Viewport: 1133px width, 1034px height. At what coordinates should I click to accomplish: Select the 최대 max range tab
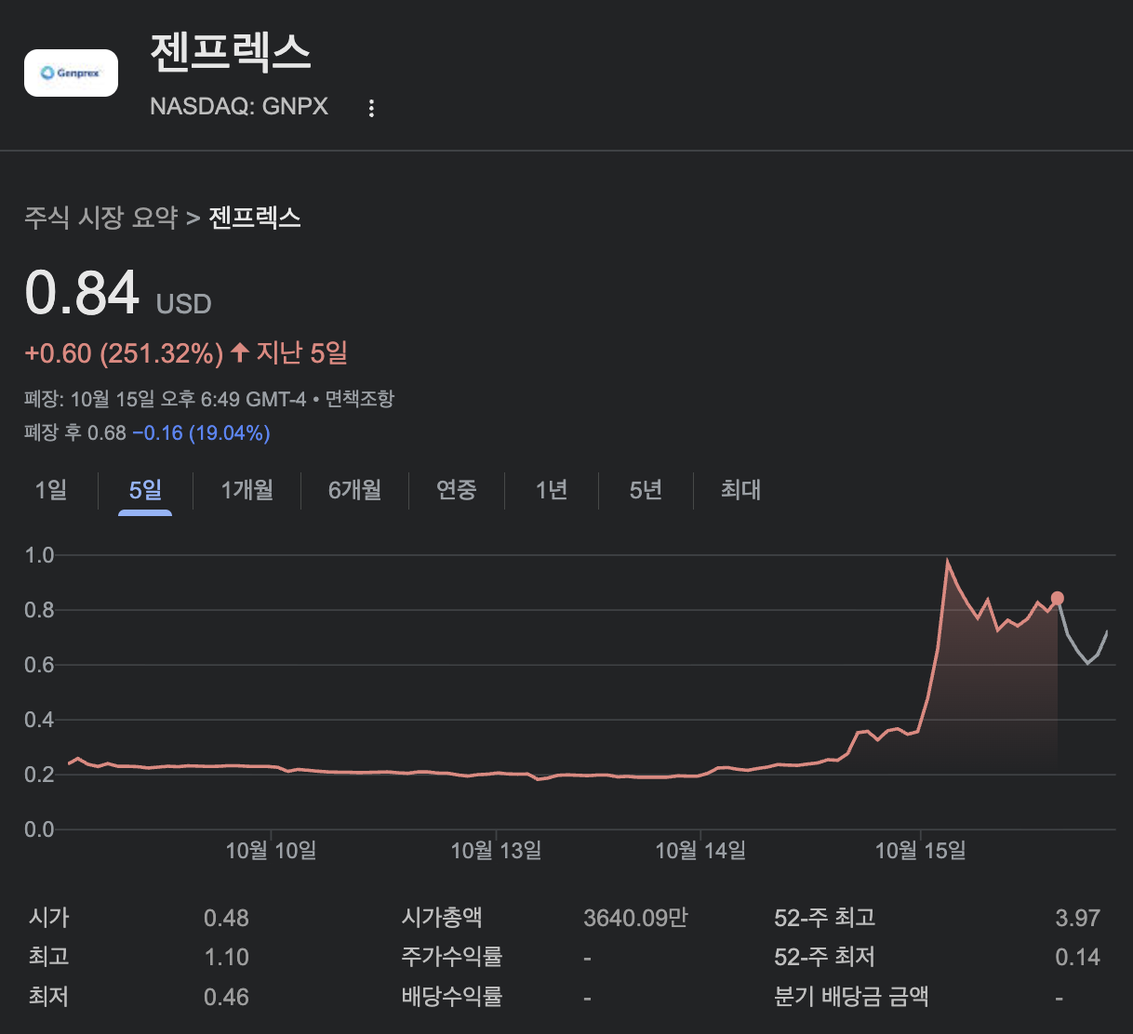pyautogui.click(x=740, y=489)
